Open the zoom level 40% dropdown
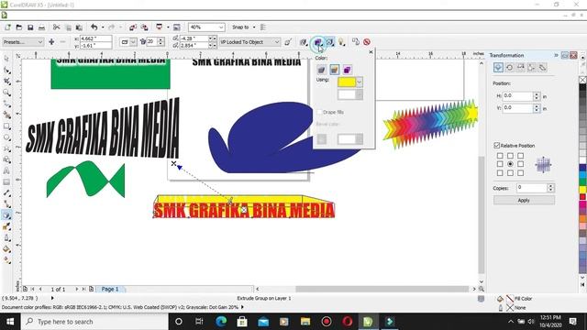Viewport: 587px width, 330px height. tap(221, 27)
